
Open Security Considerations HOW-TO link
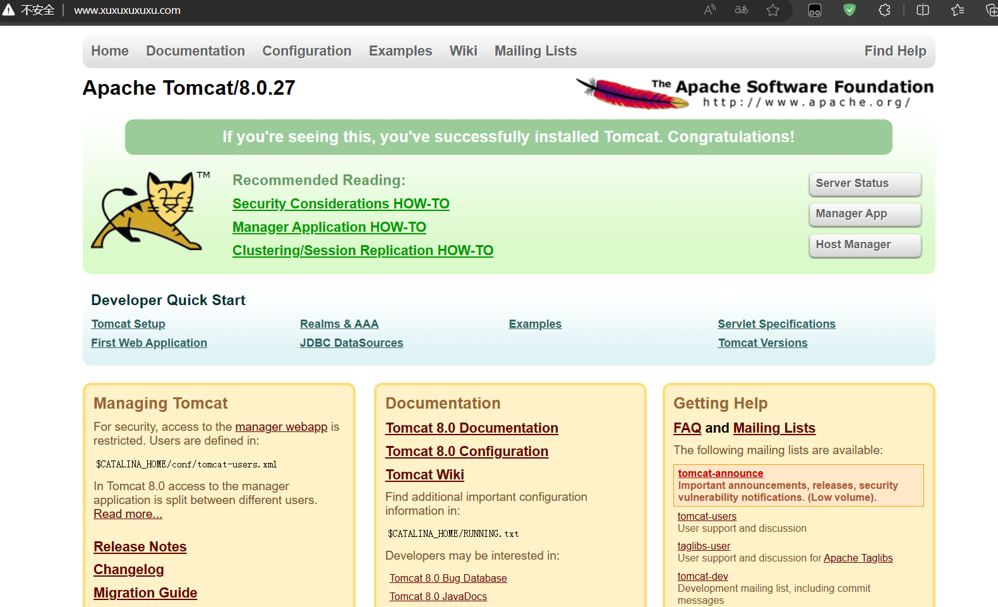341,204
